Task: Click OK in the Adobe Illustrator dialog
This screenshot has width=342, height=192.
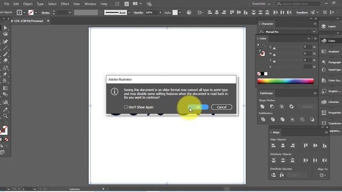Action: (x=198, y=107)
